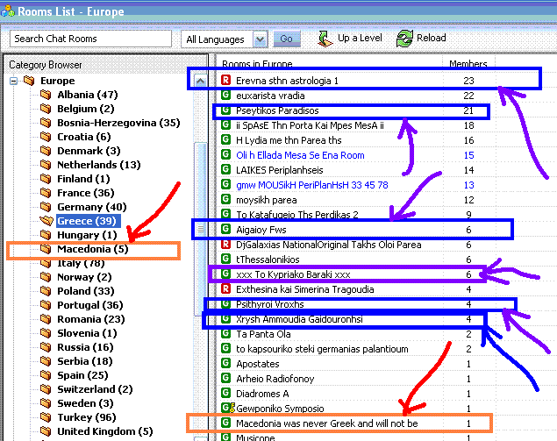Collapse the Europe tree node

(13, 81)
